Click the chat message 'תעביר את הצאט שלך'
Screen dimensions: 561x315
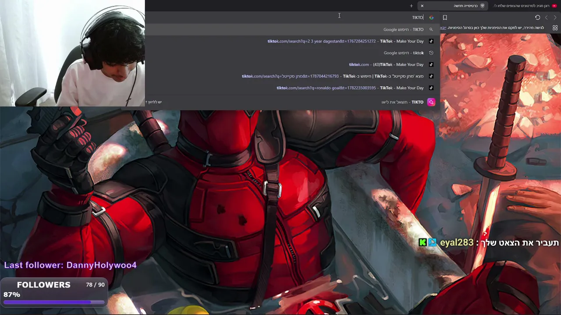[520, 243]
